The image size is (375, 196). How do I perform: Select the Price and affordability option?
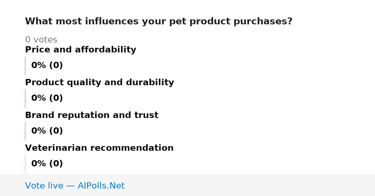pyautogui.click(x=81, y=50)
